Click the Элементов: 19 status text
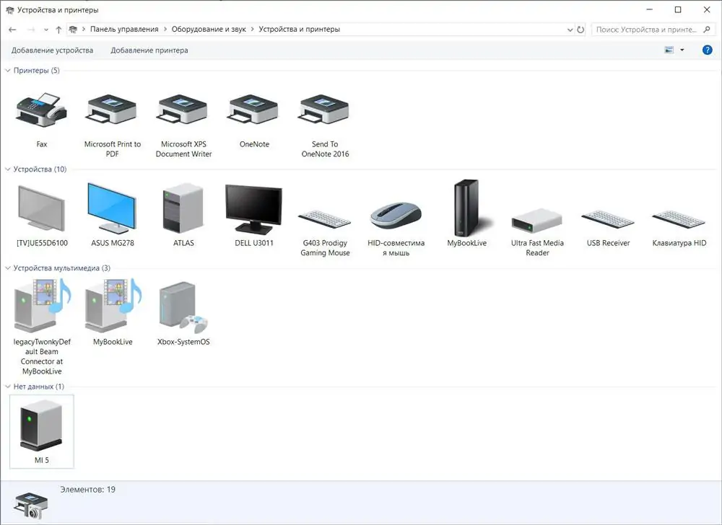Screen dimensions: 722x525 [x=87, y=490]
